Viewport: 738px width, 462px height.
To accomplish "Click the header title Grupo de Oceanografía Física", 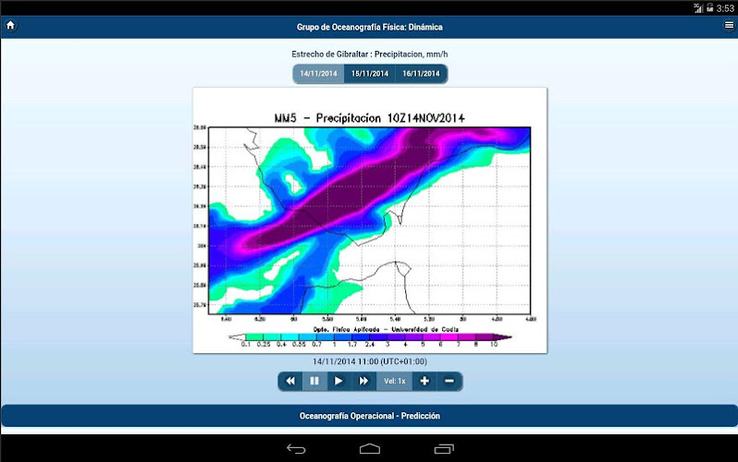I will coord(370,28).
